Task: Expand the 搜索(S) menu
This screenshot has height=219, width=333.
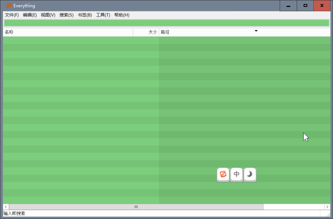Action: coord(66,15)
